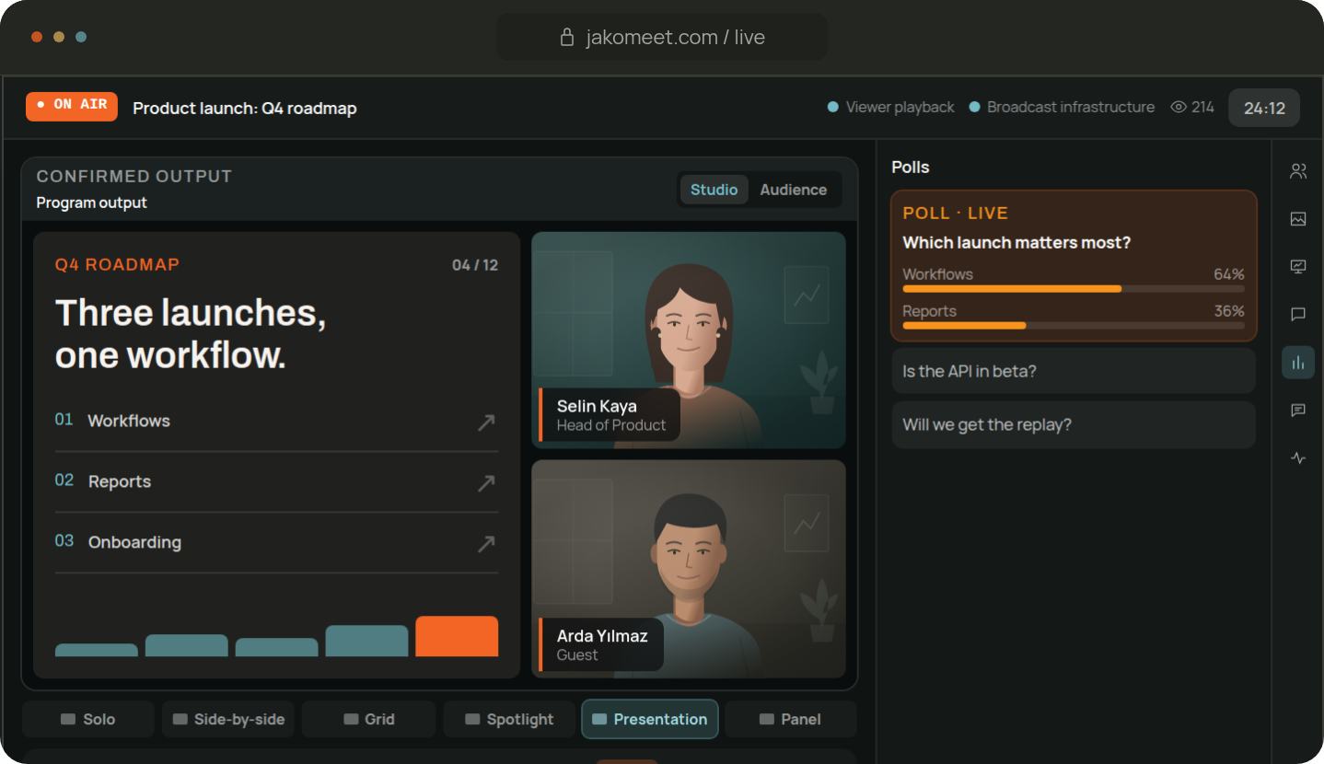Click the arrow icon on Onboarding row
This screenshot has height=764, width=1324.
click(x=486, y=544)
